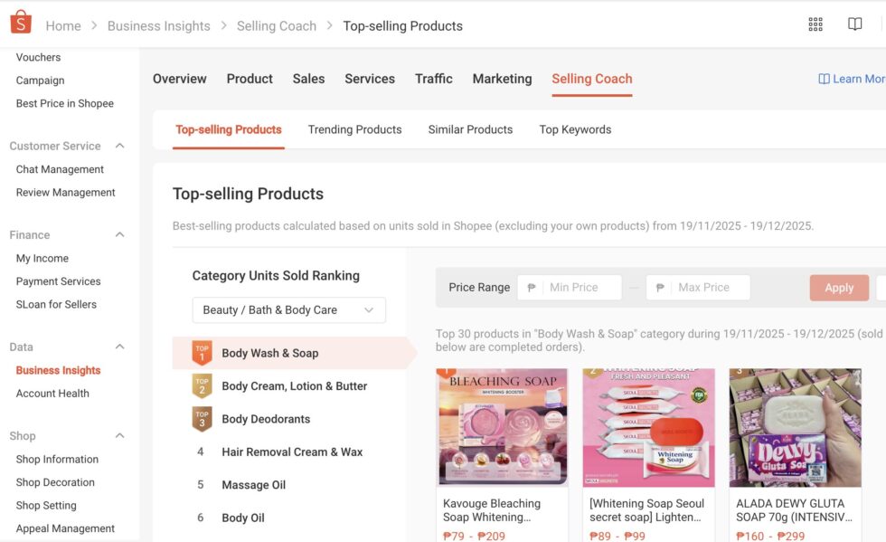The width and height of the screenshot is (886, 542).
Task: Click the Shopee logo icon
Action: 21,24
